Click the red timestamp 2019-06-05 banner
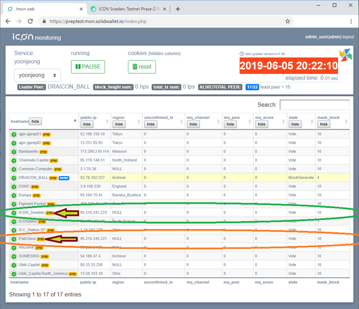359x309 pixels. [289, 66]
